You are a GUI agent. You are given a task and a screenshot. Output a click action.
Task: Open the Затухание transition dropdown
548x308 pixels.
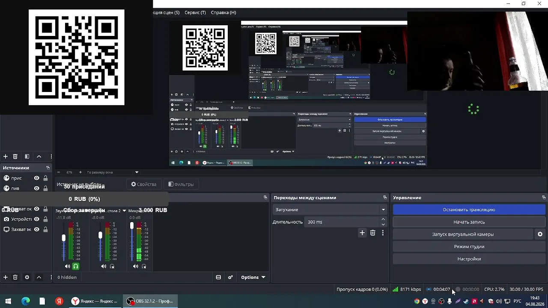329,210
